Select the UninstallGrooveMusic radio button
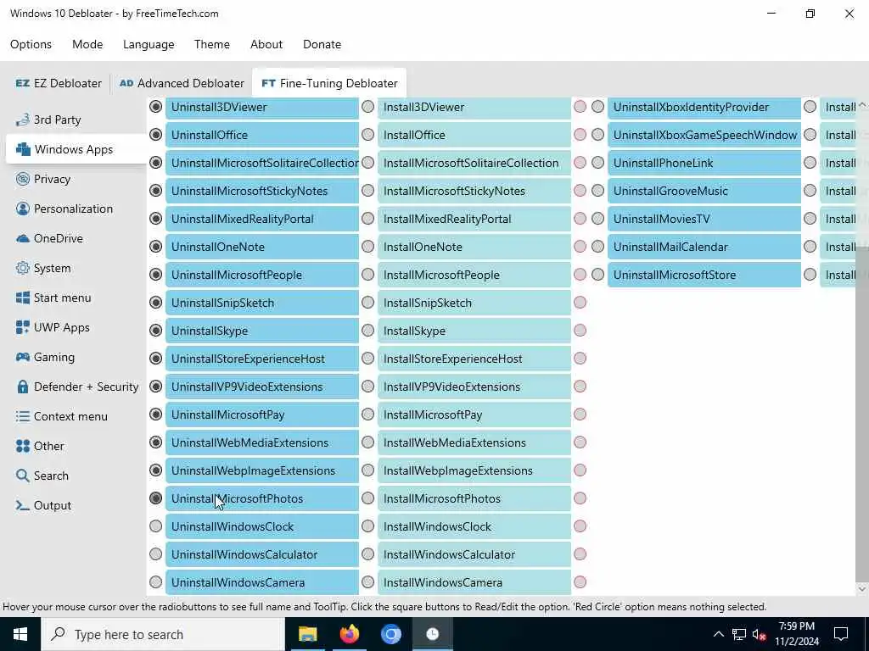869x651 pixels. tap(598, 191)
